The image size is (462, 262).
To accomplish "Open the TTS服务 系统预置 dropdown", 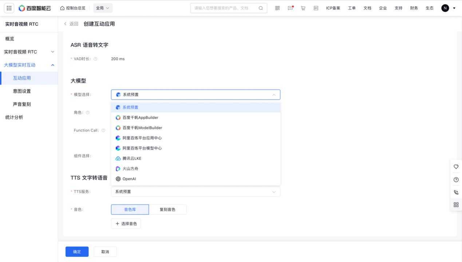I will 196,192.
